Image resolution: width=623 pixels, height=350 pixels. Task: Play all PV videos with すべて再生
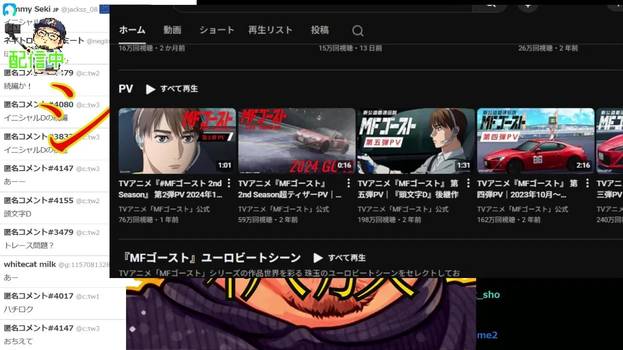coord(172,89)
